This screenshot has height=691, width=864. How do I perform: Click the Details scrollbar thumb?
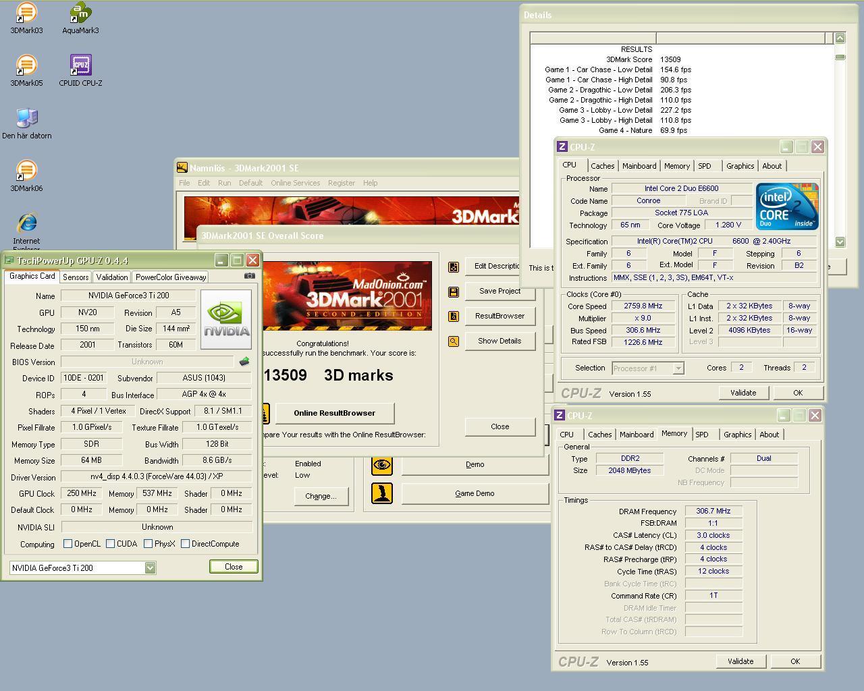[840, 57]
